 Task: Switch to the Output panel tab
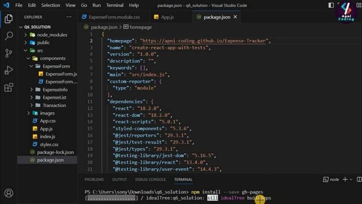click(119, 179)
